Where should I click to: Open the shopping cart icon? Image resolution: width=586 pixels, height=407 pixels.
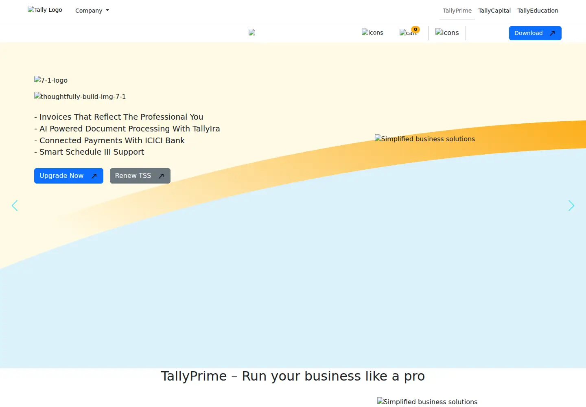click(x=408, y=33)
